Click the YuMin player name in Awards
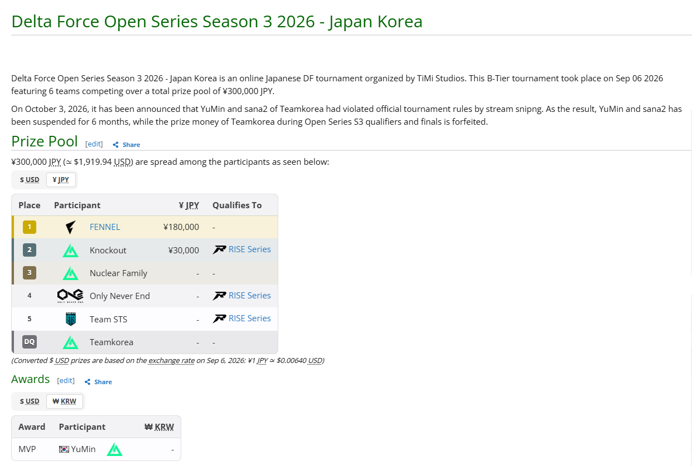Image resolution: width=692 pixels, height=466 pixels. (x=84, y=449)
